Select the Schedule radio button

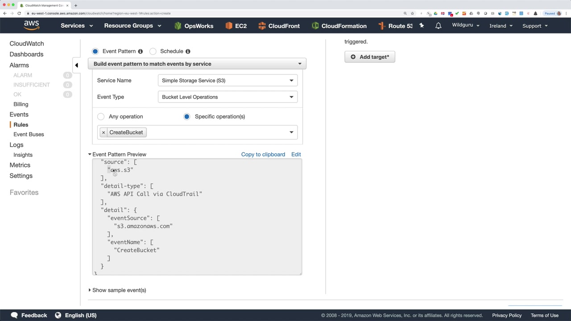[x=153, y=51]
